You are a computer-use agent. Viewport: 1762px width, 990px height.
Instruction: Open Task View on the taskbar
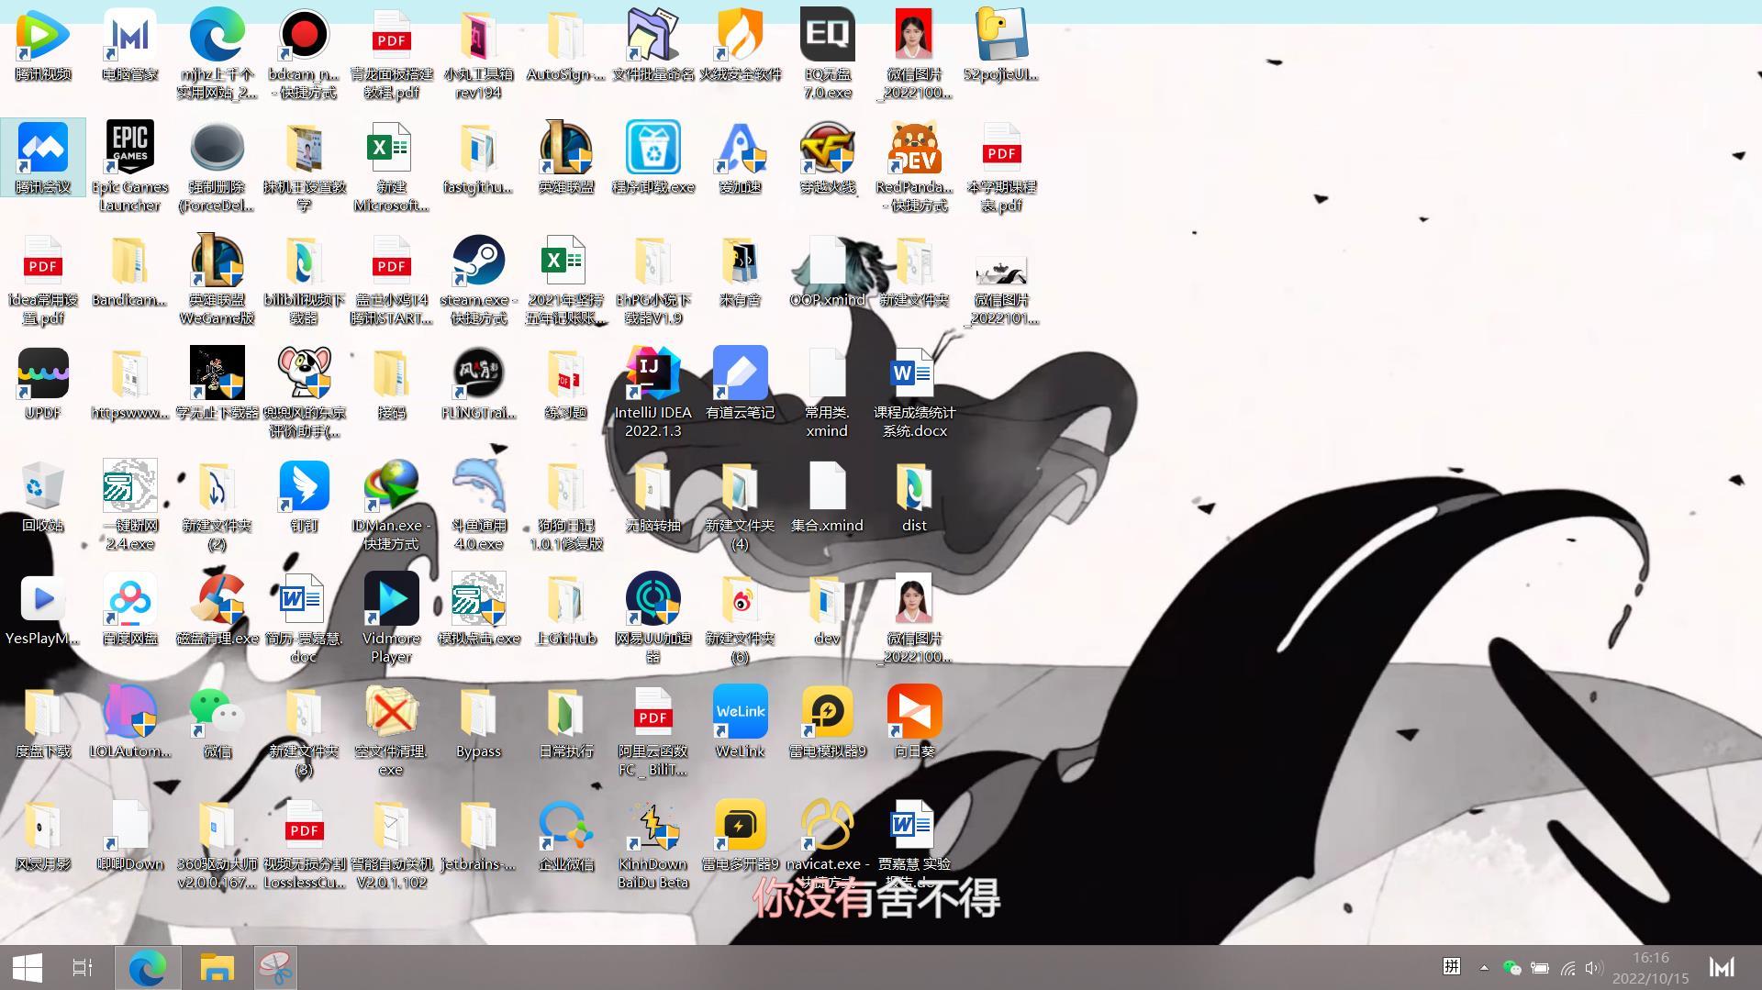83,967
